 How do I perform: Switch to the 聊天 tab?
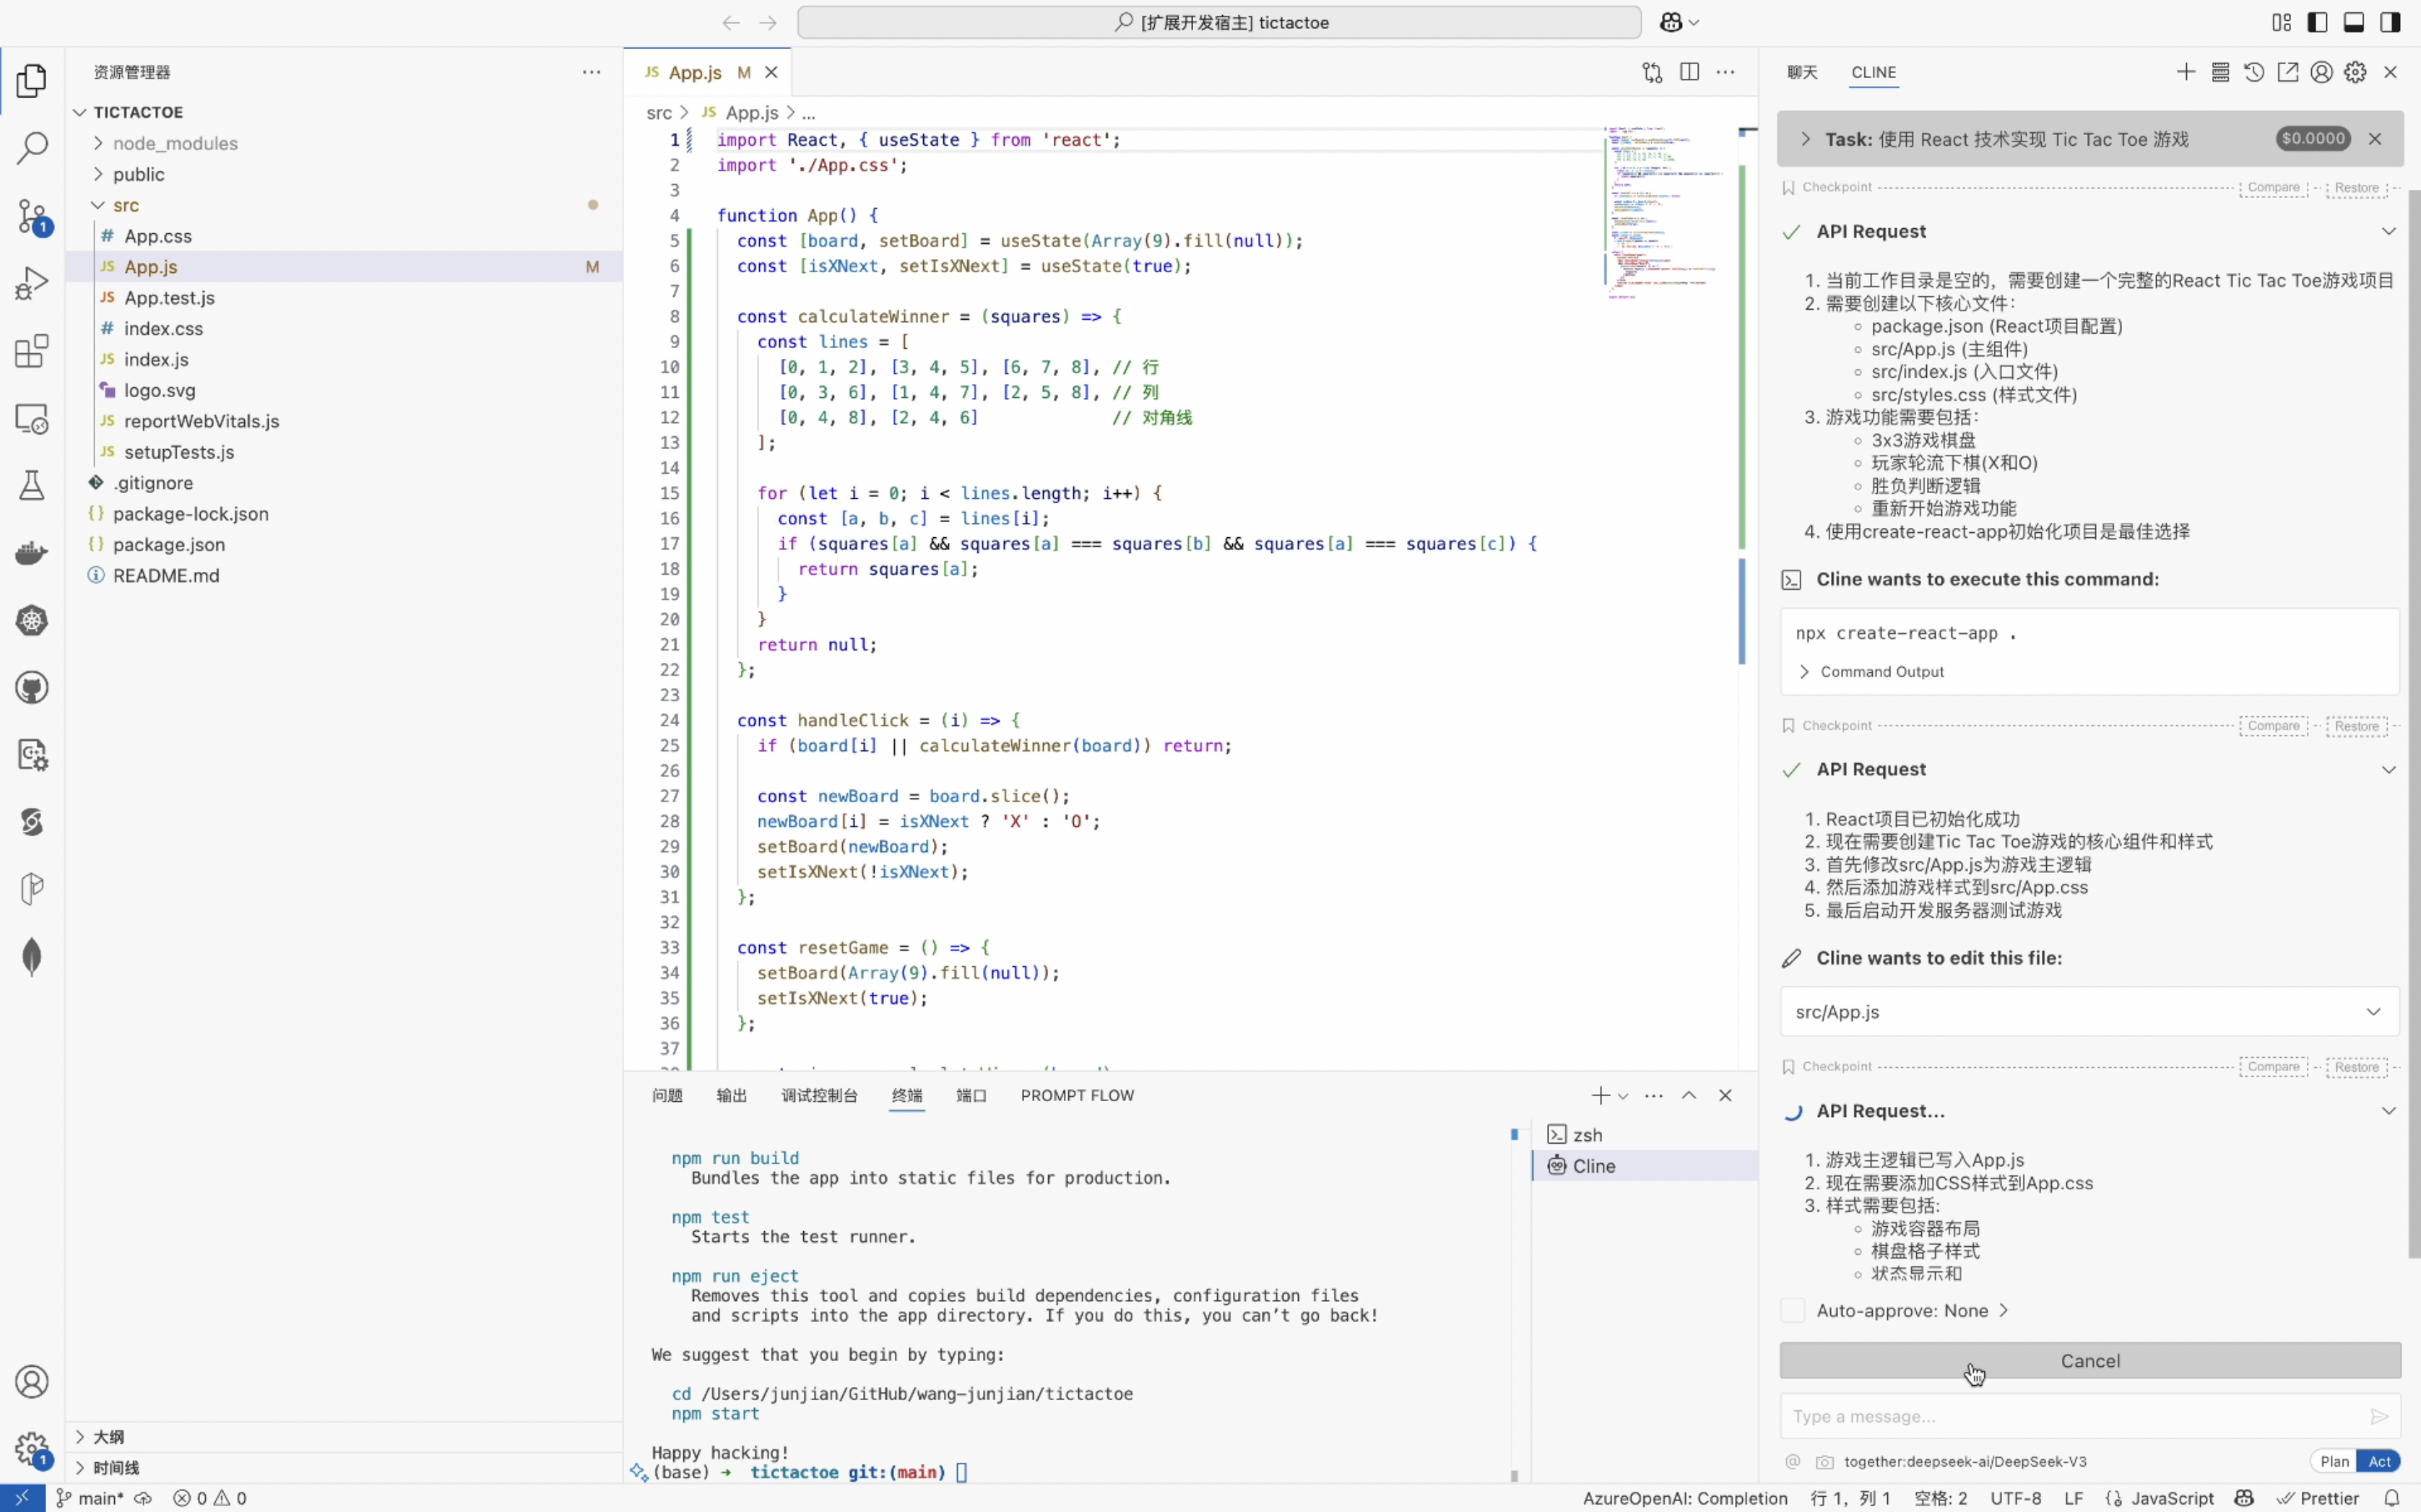tap(1802, 72)
